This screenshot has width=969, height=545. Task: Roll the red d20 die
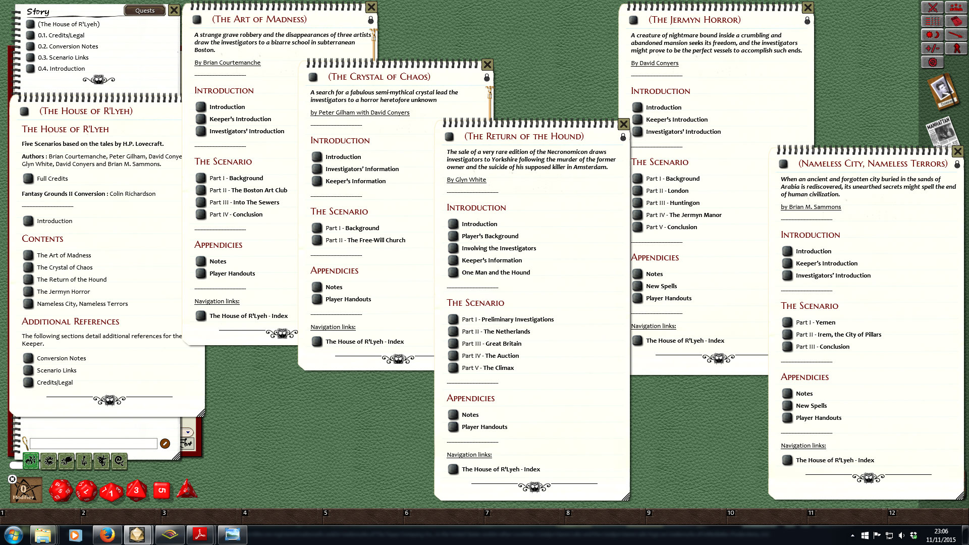click(x=61, y=490)
